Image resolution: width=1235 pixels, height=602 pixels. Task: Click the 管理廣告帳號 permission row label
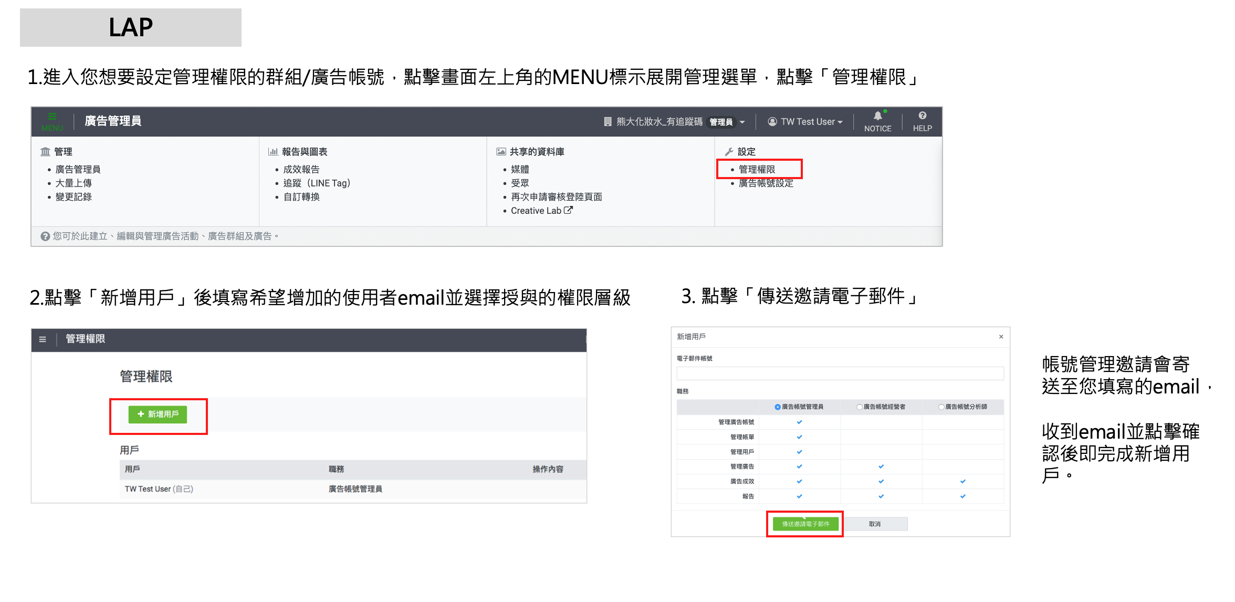(x=736, y=422)
